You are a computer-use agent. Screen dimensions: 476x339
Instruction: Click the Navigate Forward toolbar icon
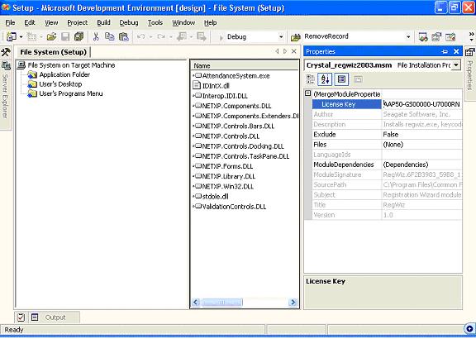tap(202, 36)
